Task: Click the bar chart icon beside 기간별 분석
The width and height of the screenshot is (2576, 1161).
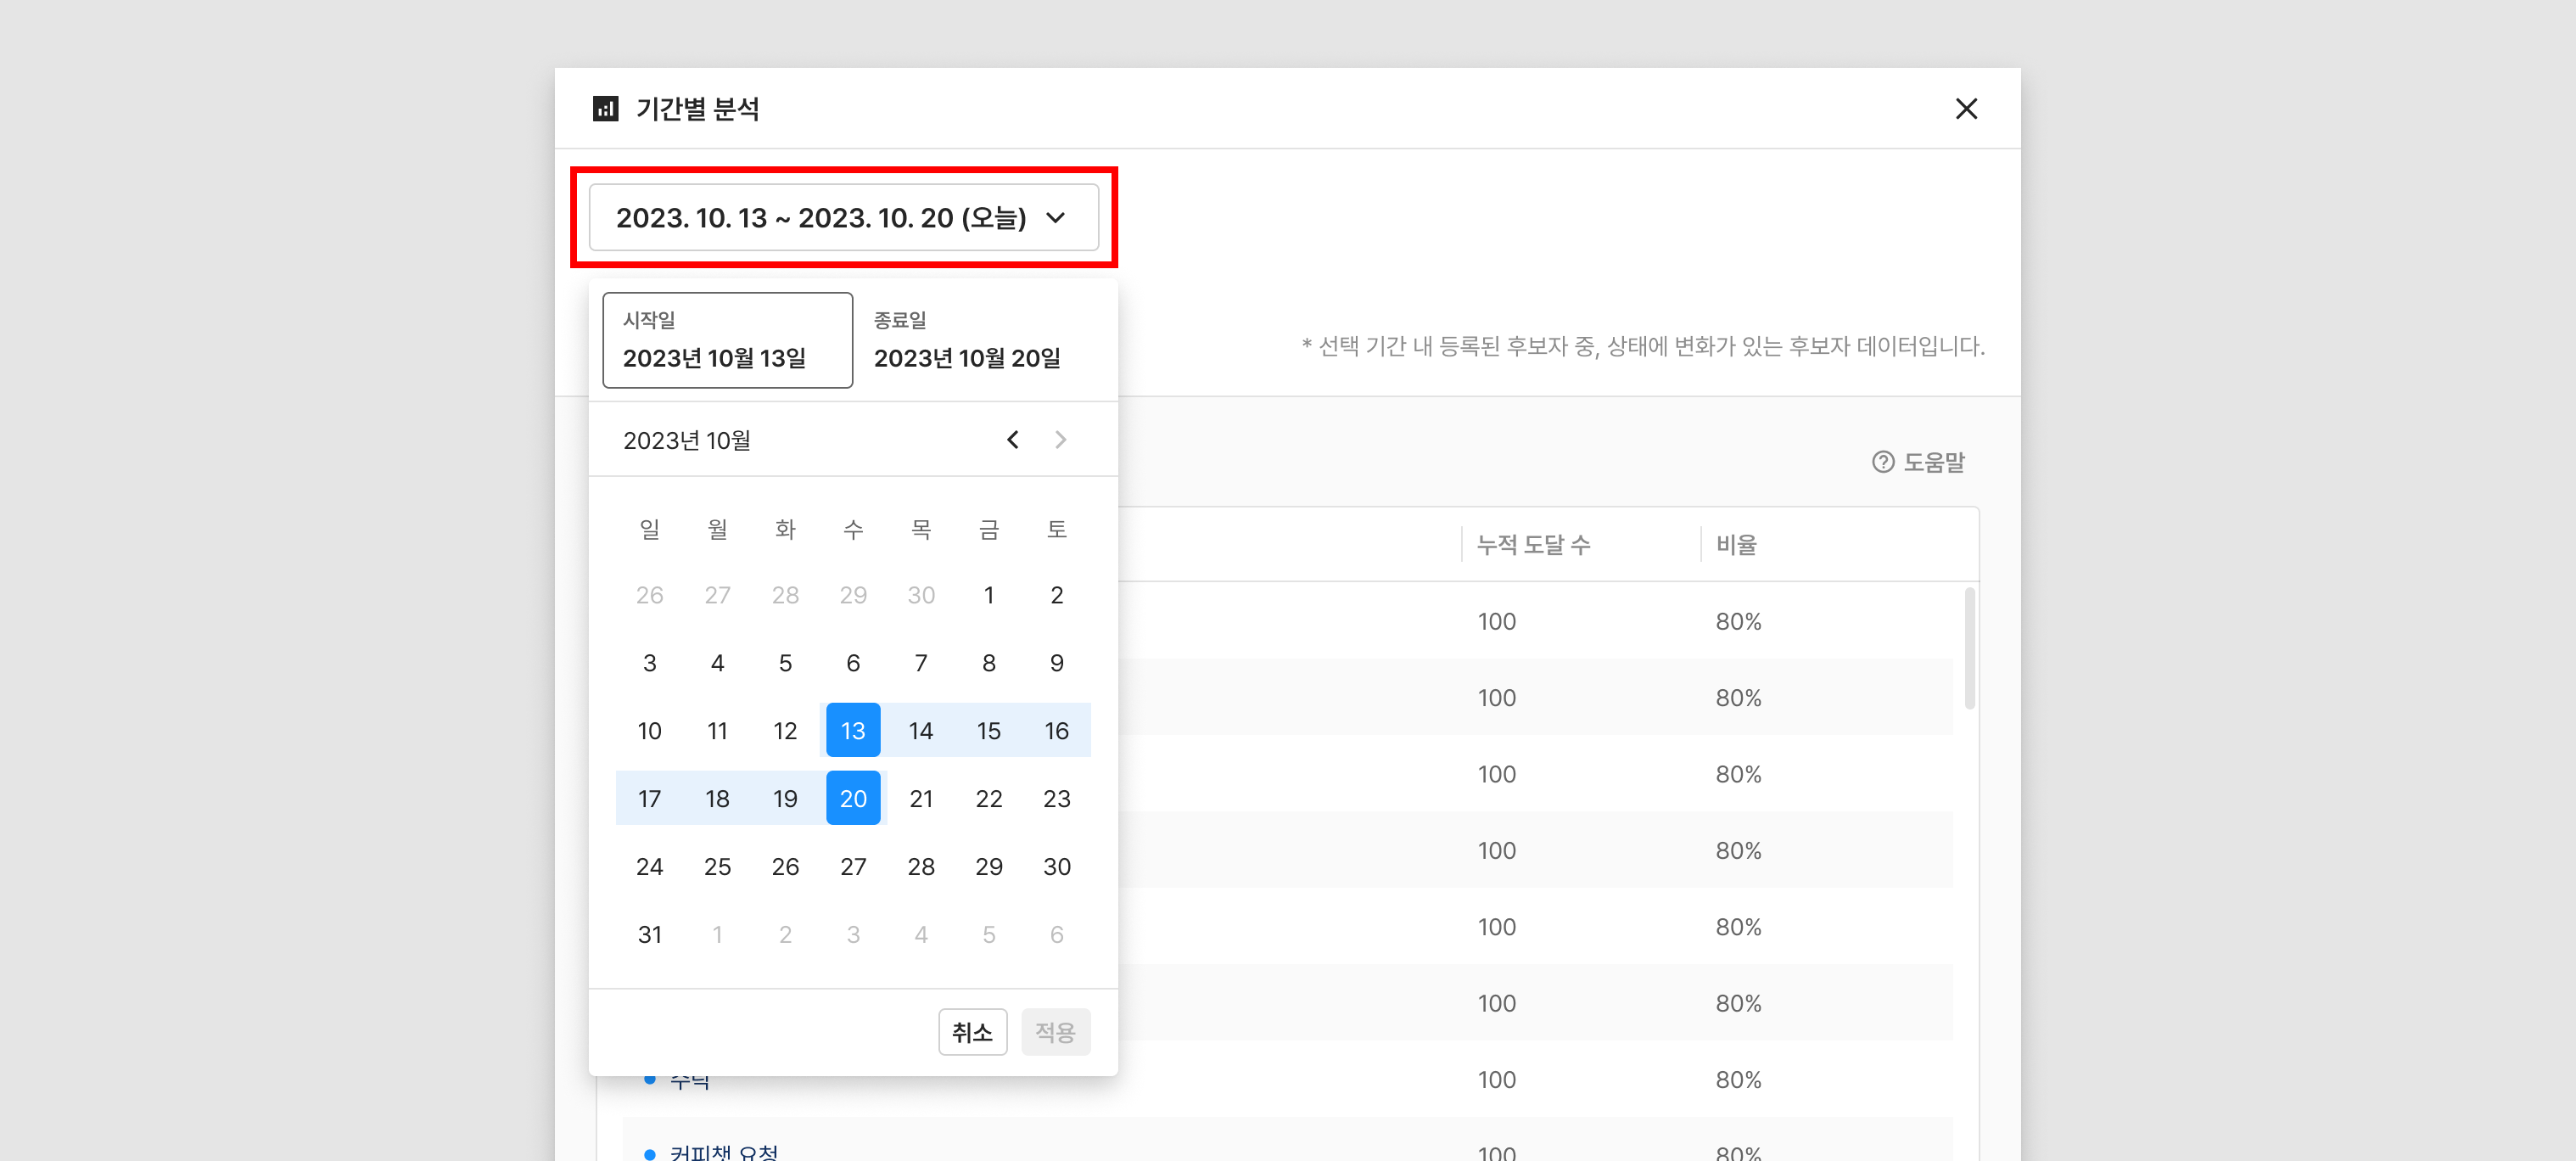Action: click(x=605, y=108)
